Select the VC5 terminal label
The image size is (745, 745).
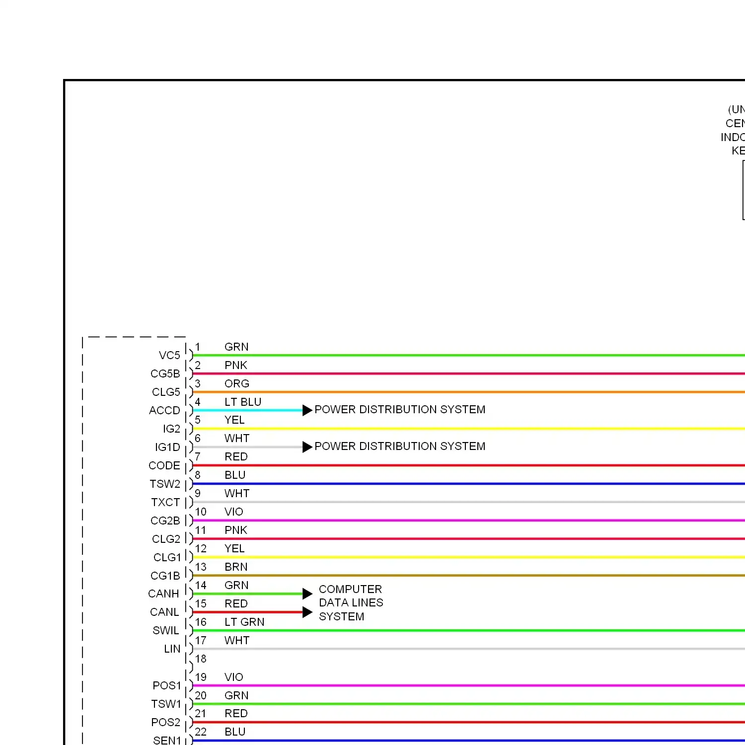click(169, 356)
